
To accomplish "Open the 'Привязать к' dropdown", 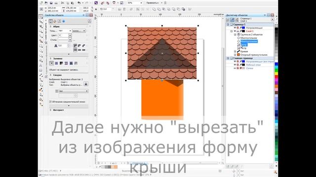I will pyautogui.click(x=161, y=3).
